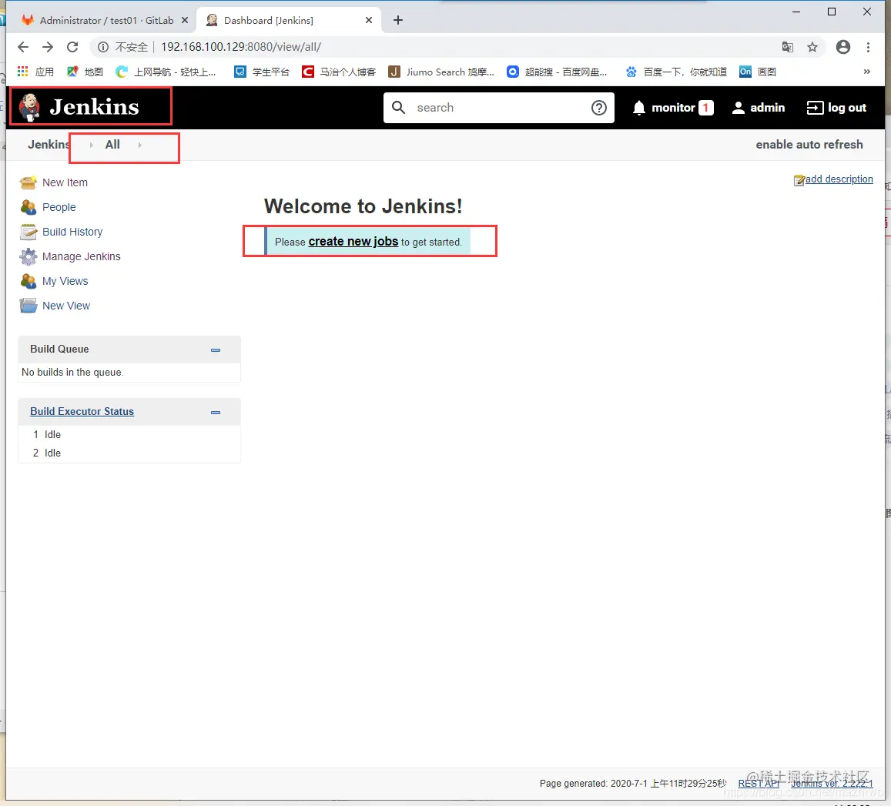Click the browser address bar URL
The image size is (891, 806).
241,47
